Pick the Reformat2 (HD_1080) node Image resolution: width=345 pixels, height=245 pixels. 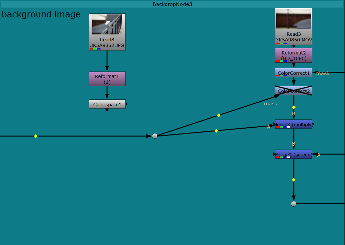click(293, 55)
